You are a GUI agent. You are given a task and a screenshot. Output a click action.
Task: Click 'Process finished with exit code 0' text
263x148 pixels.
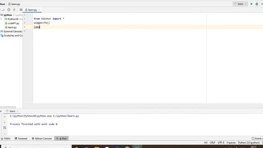coord(34,124)
